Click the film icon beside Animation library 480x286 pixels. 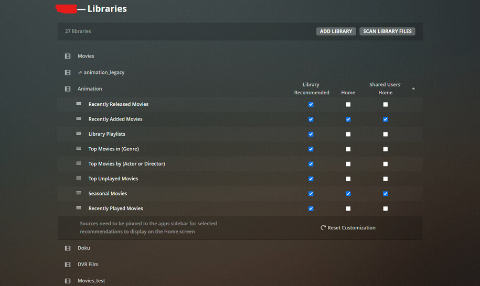[68, 89]
